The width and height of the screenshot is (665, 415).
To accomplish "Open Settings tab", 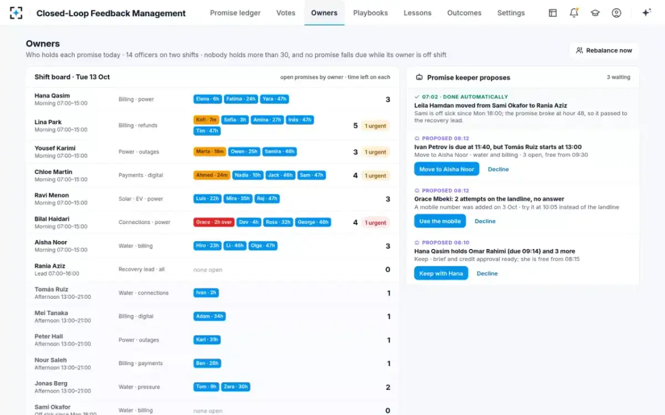I will point(511,13).
